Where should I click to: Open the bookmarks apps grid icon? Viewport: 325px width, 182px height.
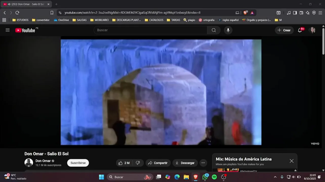(4, 20)
